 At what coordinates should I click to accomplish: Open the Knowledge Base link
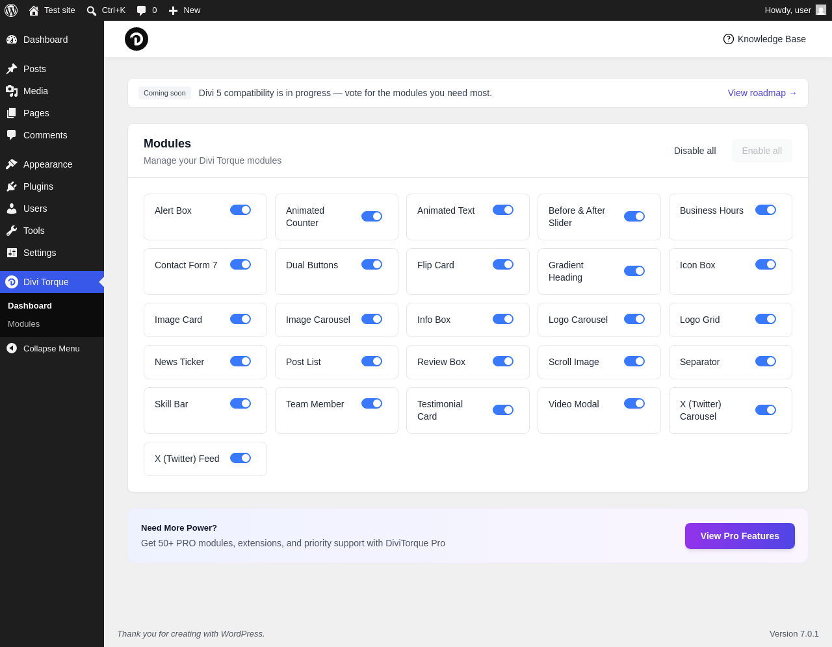(764, 39)
